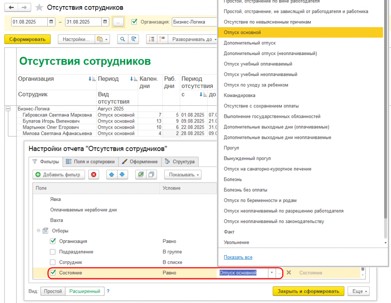Click the back navigation arrow
Screen dimensions: 391x303
click(11, 7)
